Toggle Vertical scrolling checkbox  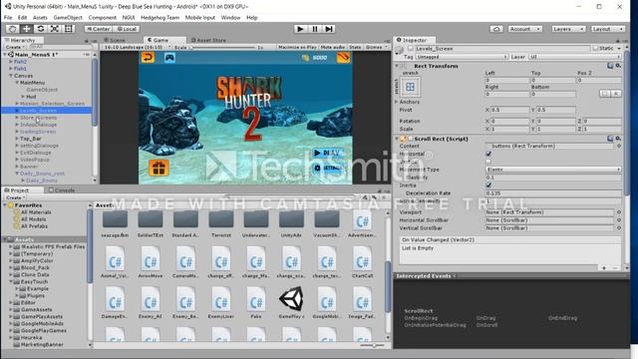[488, 162]
